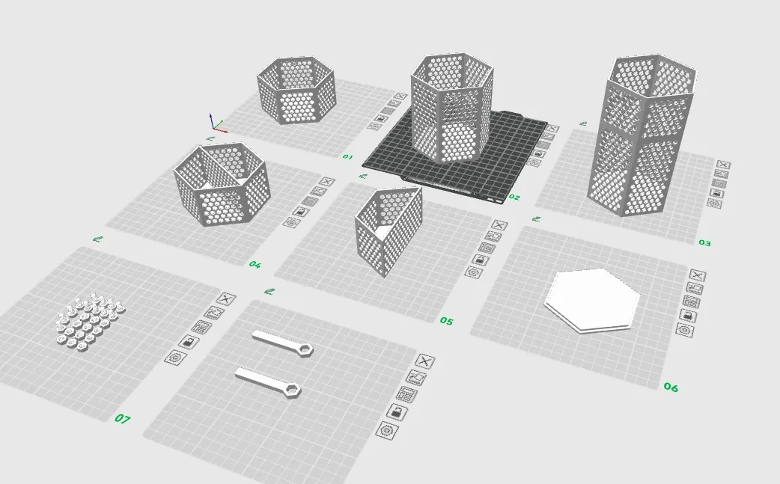Select the flat hexagon lid on plate 06

tap(592, 301)
